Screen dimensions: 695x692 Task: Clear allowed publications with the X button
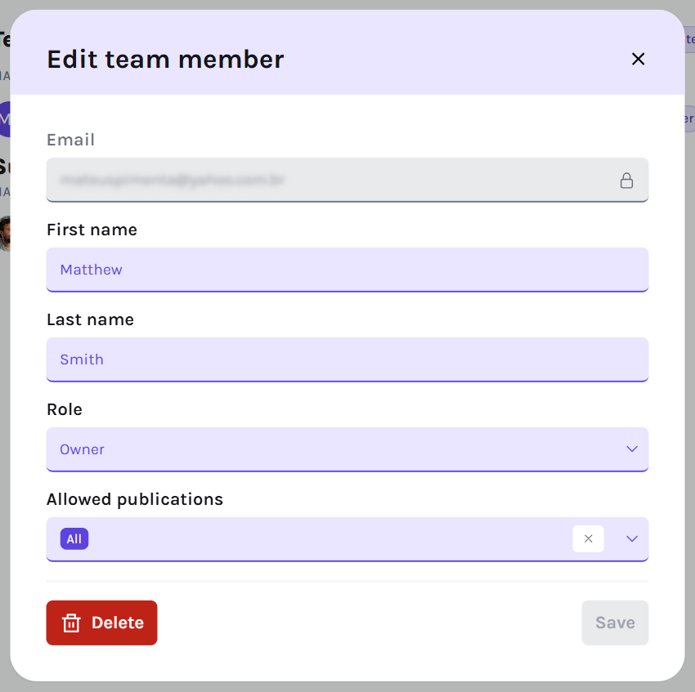tap(588, 538)
